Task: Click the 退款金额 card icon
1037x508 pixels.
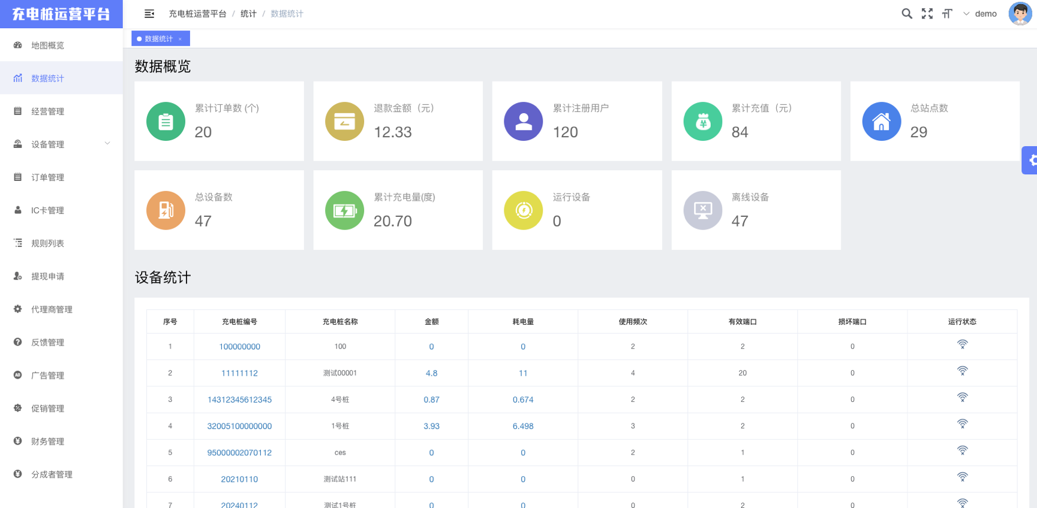Action: (344, 122)
